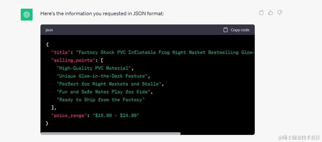The image size is (322, 142).
Task: Click the "Ready to Ship from the Factory" line
Action: 101,100
